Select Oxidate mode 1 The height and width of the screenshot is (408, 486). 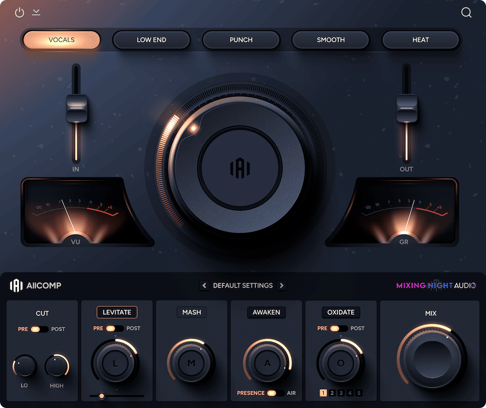point(323,393)
